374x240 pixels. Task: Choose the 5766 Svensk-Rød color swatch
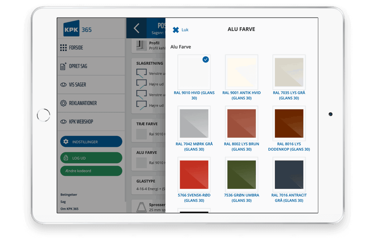pos(194,175)
